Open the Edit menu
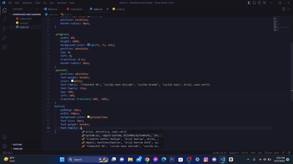 [17, 3]
